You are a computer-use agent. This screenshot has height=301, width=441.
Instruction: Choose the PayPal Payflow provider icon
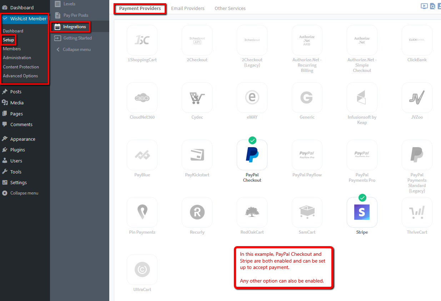tap(307, 155)
